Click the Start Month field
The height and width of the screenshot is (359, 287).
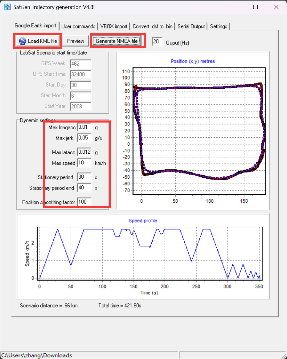click(x=80, y=96)
